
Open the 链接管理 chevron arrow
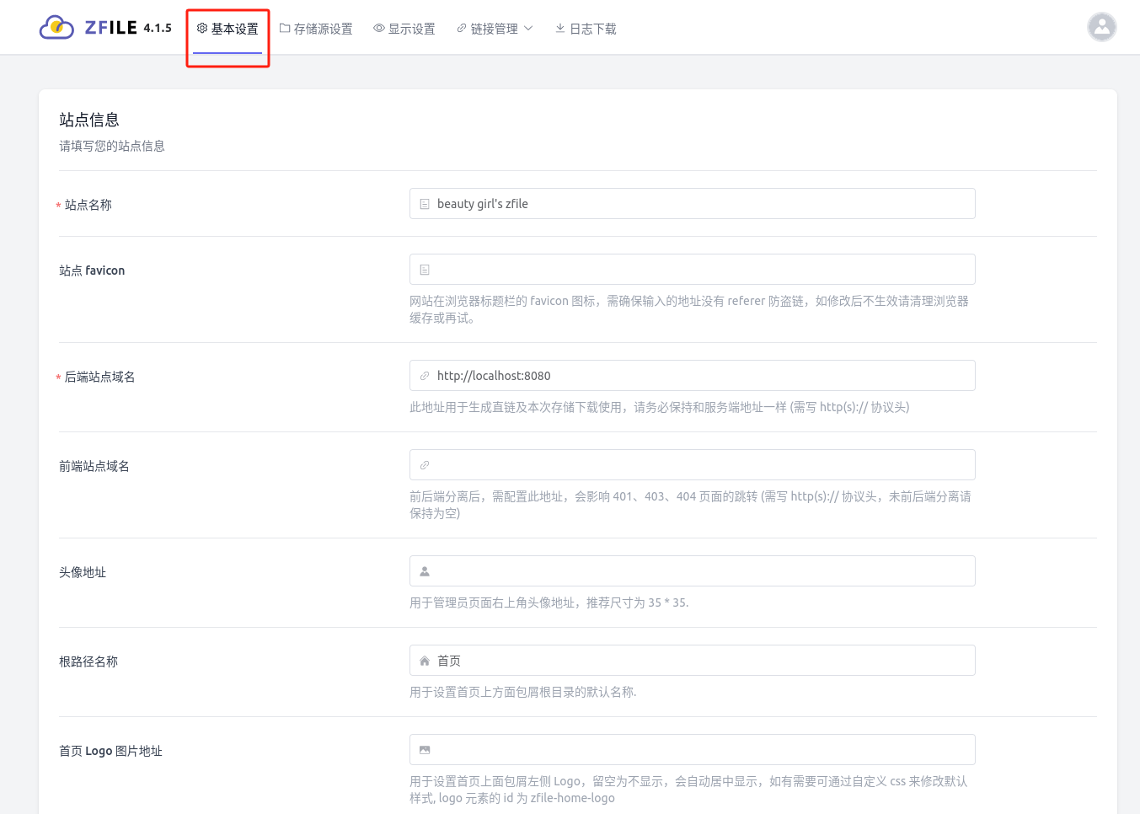click(x=530, y=28)
